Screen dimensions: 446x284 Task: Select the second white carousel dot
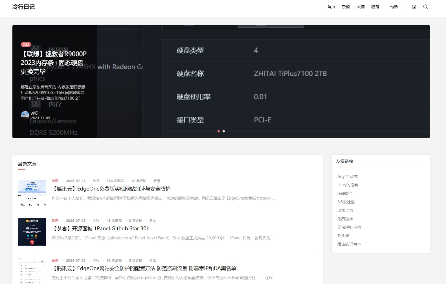(x=224, y=131)
